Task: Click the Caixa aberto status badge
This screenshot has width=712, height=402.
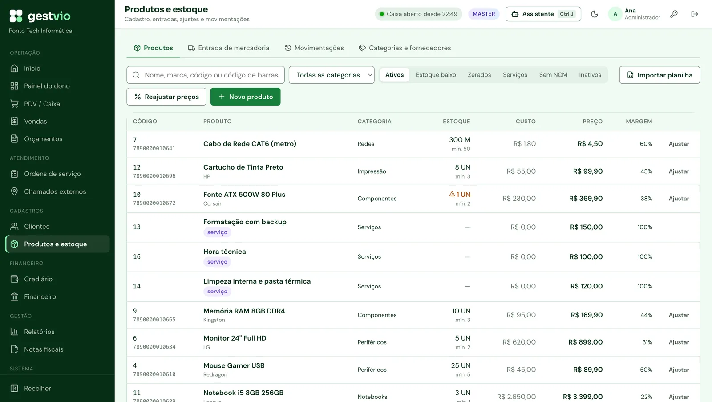Action: tap(418, 14)
